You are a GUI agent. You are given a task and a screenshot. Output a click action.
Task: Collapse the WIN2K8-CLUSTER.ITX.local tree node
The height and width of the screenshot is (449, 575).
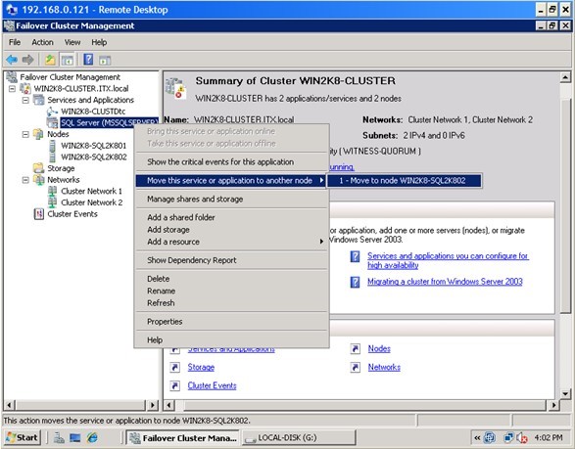(x=12, y=89)
